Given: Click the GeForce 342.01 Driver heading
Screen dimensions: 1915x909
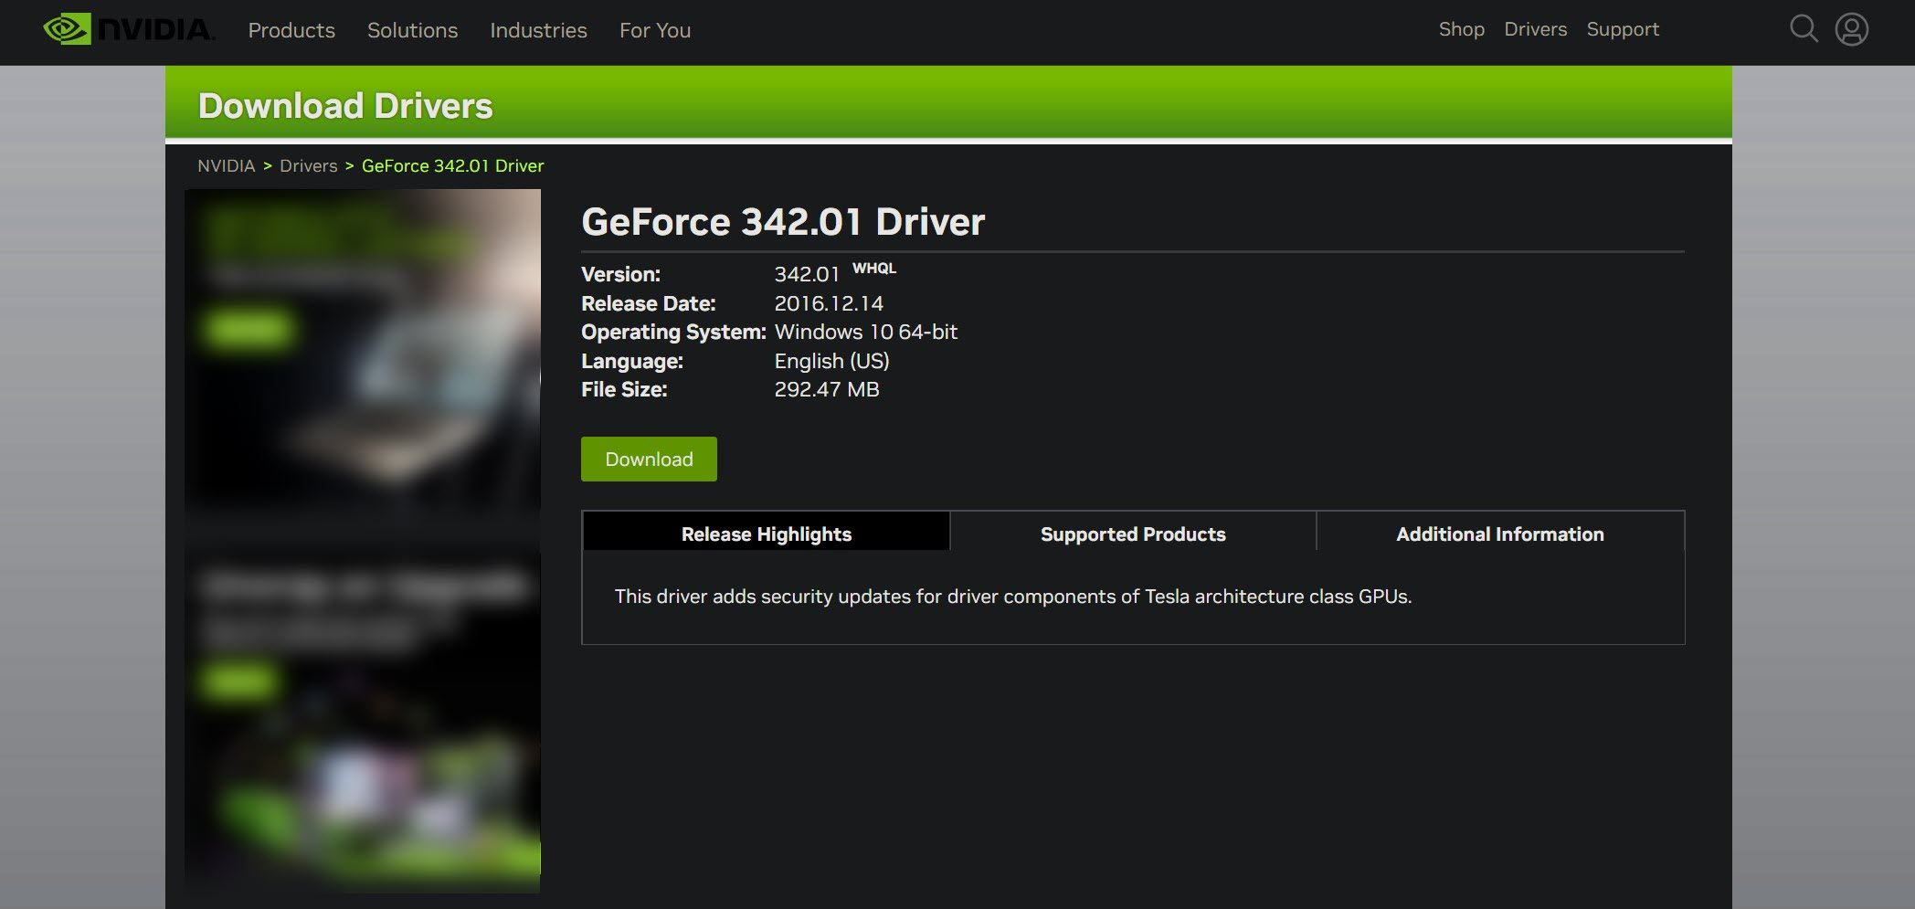Looking at the screenshot, I should (x=783, y=222).
